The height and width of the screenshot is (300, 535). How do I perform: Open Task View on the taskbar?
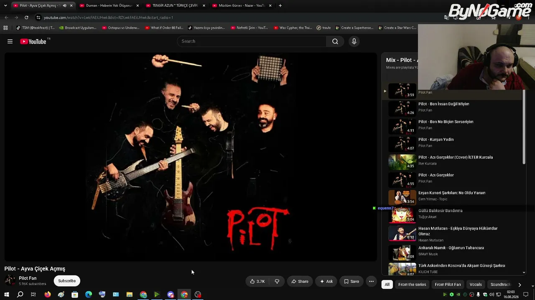[x=33, y=295]
